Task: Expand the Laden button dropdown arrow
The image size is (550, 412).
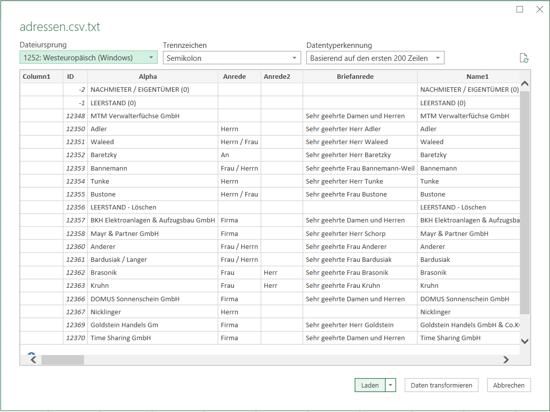Action: (391, 385)
